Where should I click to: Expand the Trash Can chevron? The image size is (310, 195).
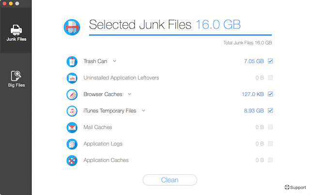point(115,61)
